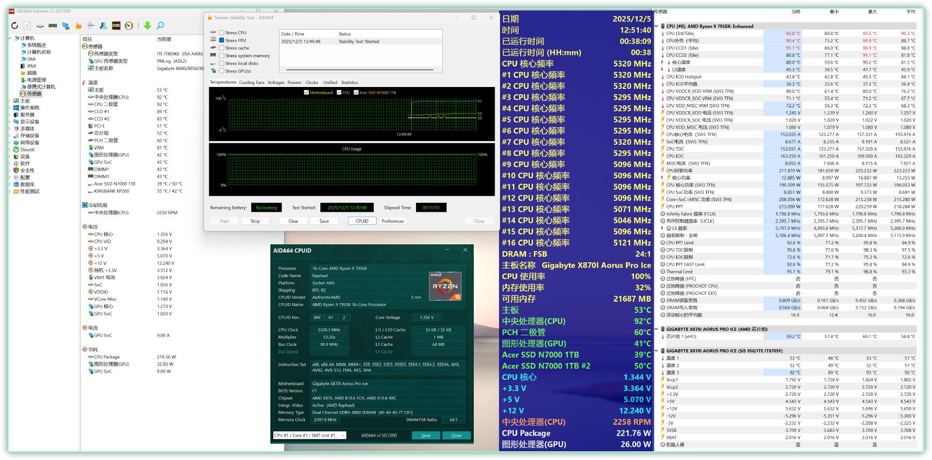932x460 pixels.
Task: Open the Report icon in AIDA64 toolbar
Action: pos(27,26)
